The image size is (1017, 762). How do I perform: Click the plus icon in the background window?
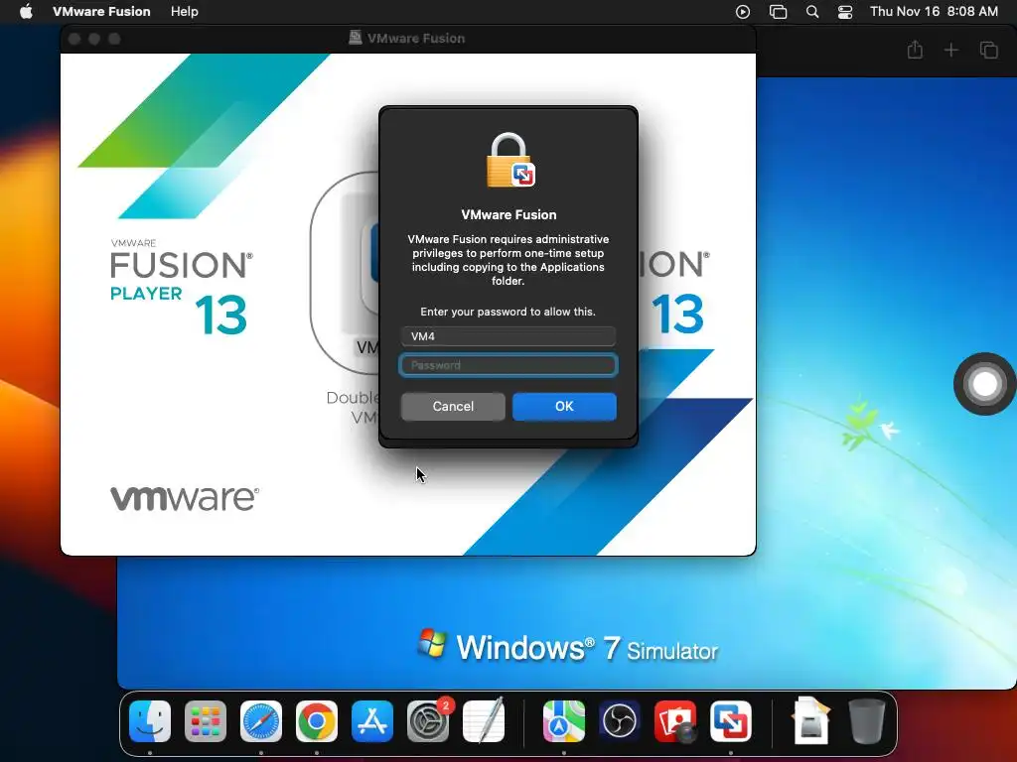[950, 50]
